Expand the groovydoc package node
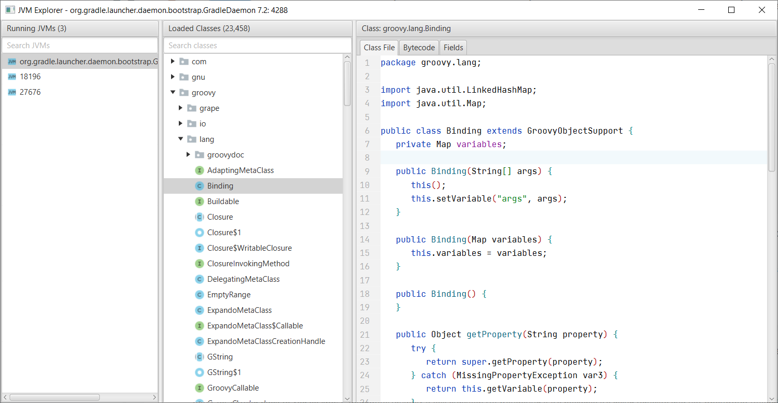778x403 pixels. (189, 155)
